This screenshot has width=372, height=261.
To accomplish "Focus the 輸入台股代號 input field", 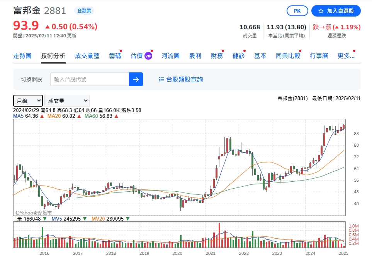I will pyautogui.click(x=90, y=79).
